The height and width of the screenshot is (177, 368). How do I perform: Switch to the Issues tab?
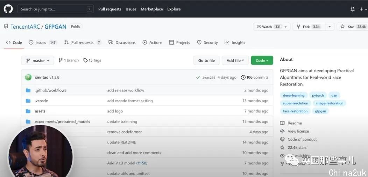pos(43,42)
